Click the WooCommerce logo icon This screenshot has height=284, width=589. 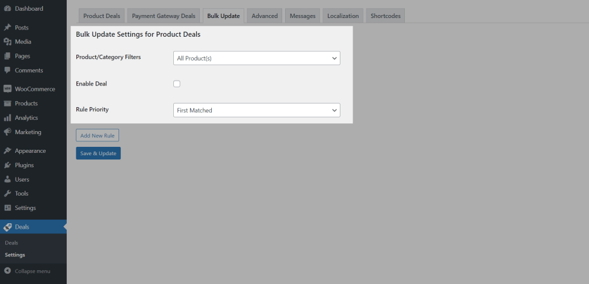click(7, 89)
